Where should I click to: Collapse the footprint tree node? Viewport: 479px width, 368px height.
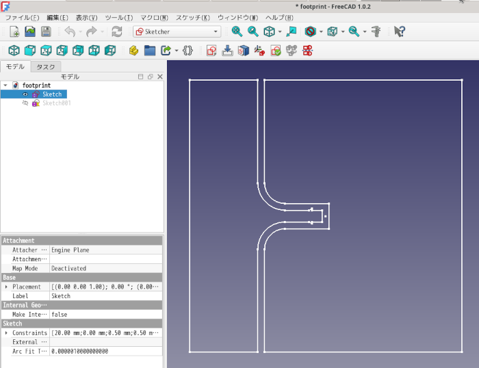click(x=5, y=86)
